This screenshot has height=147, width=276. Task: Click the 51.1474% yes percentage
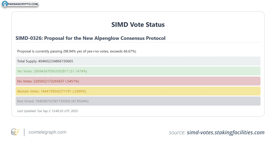coord(78,71)
